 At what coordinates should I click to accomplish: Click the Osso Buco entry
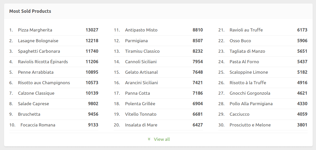tap(240, 40)
